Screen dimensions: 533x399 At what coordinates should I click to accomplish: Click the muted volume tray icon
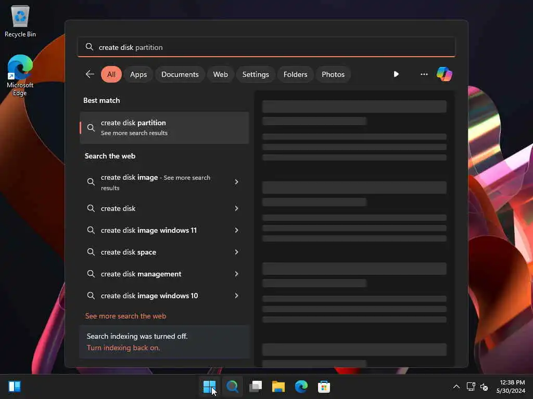tap(484, 387)
